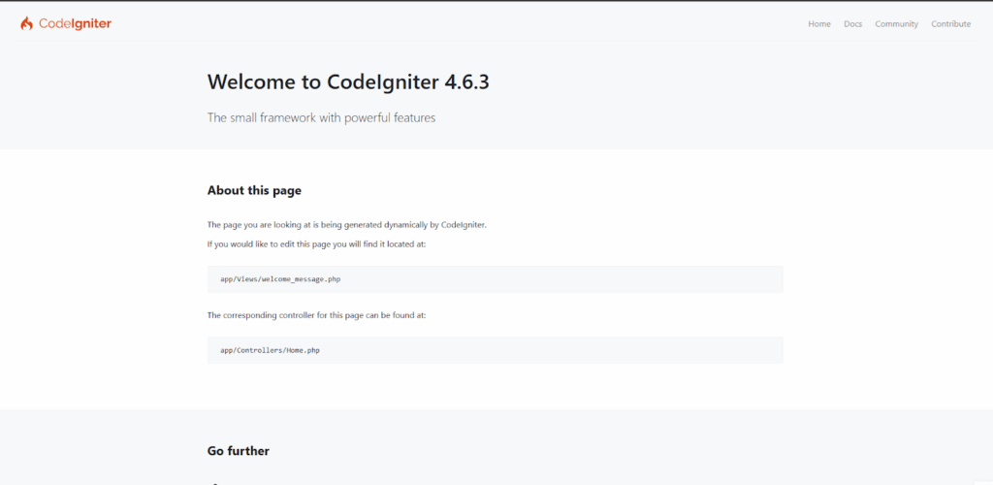Viewport: 993px width, 485px height.
Task: Select the Contribute link in navbar
Action: pyautogui.click(x=950, y=24)
